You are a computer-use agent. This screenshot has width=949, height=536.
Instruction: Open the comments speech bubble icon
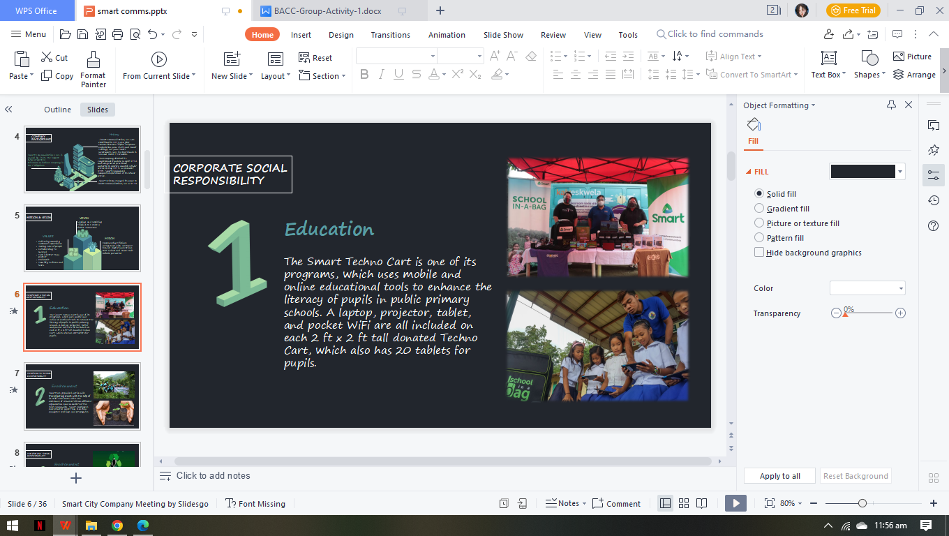pos(897,34)
